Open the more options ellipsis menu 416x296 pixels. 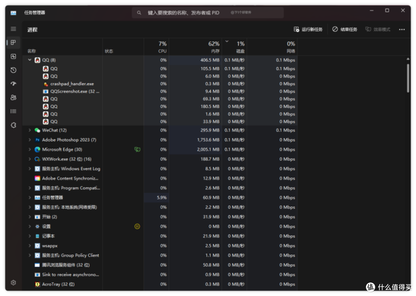click(x=402, y=29)
